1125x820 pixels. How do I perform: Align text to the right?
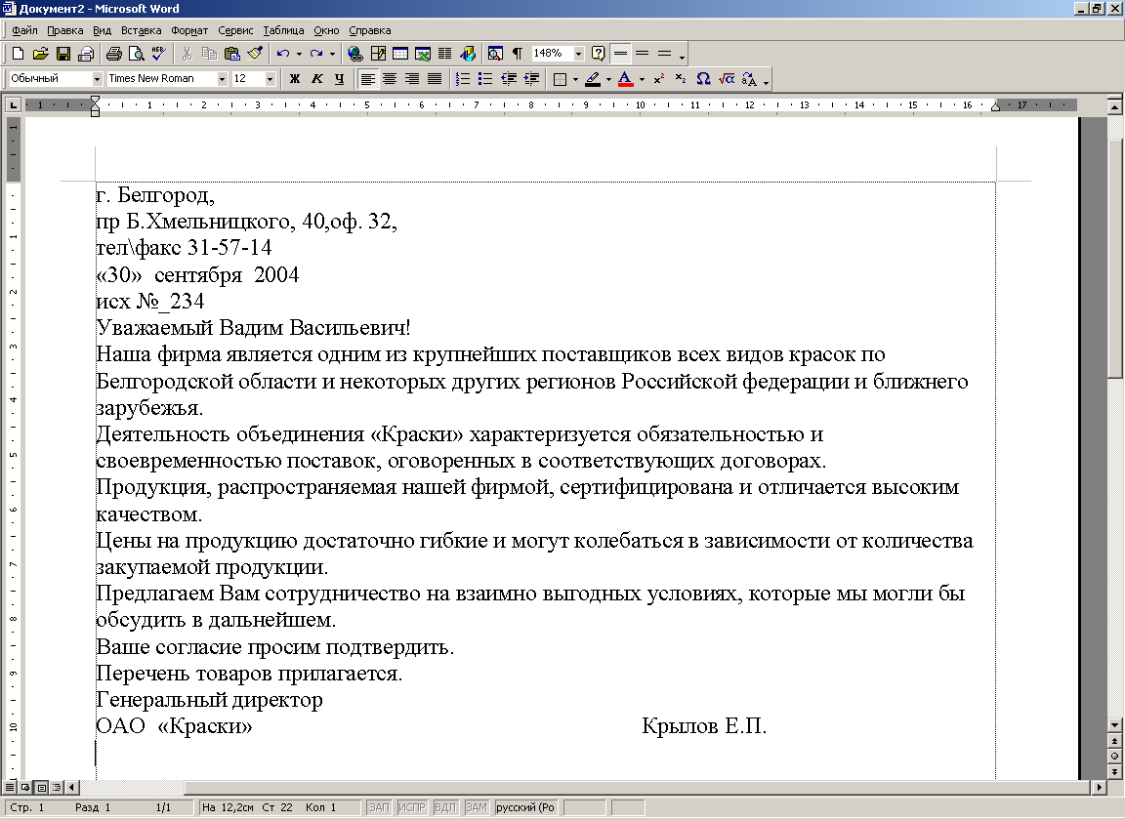pos(412,79)
